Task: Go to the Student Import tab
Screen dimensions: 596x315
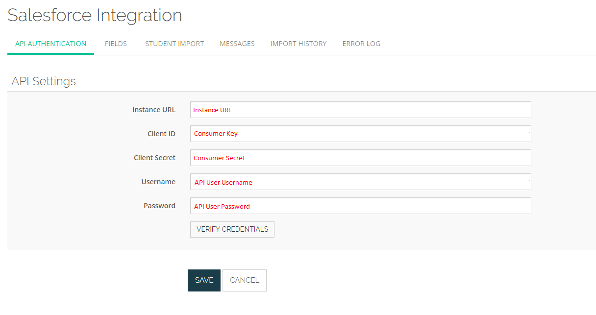Action: 174,44
